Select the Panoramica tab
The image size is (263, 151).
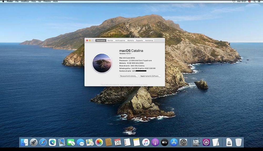[x=101, y=40]
